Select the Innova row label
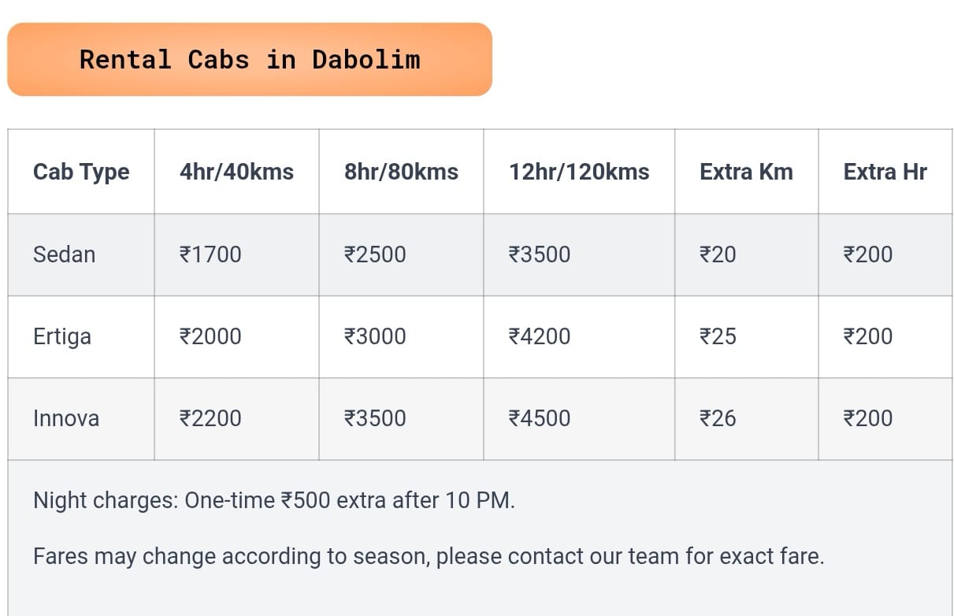This screenshot has height=616, width=954. (x=66, y=418)
